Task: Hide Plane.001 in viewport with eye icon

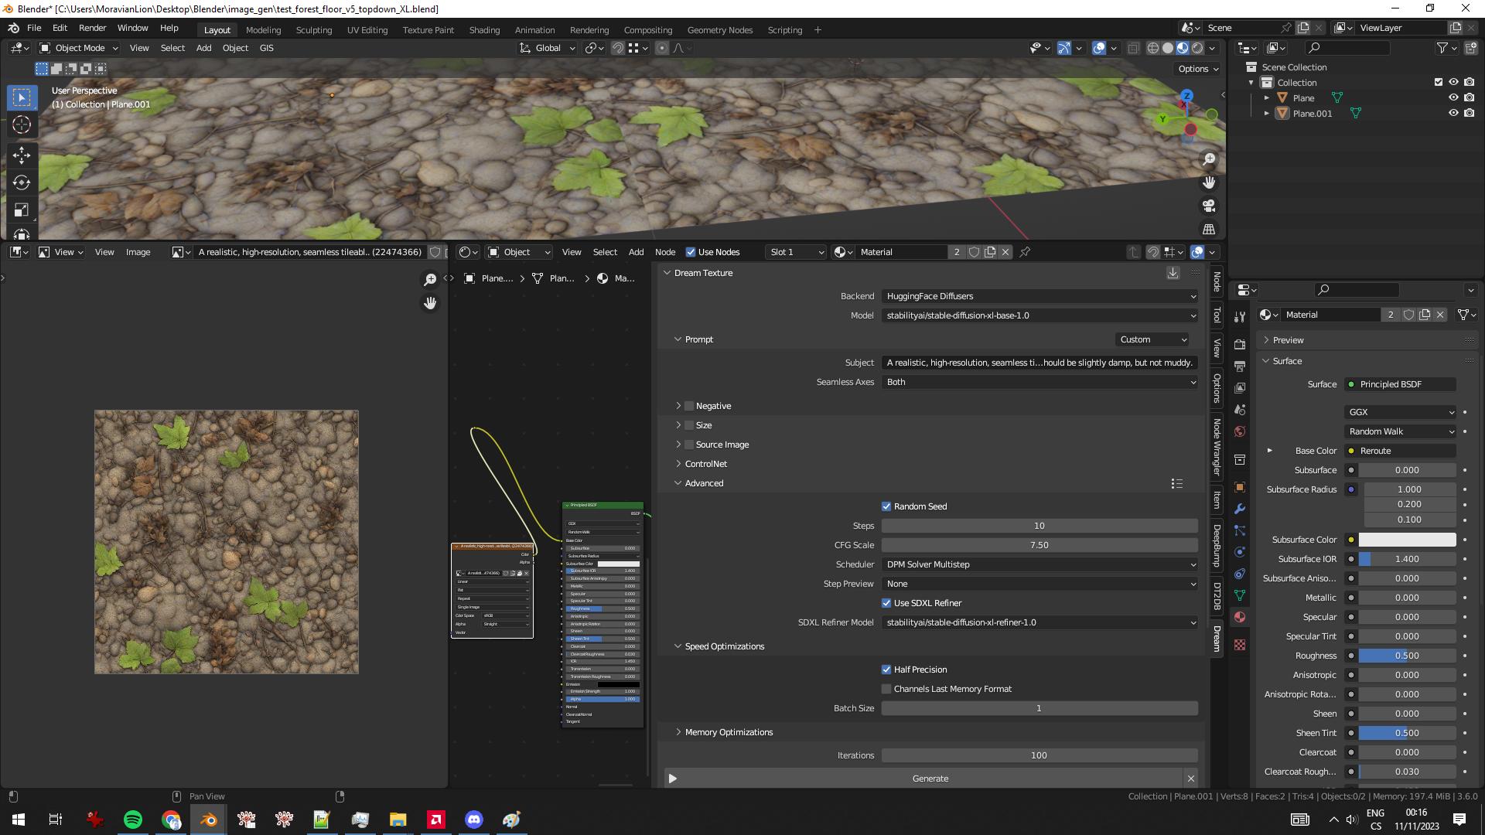Action: tap(1453, 113)
